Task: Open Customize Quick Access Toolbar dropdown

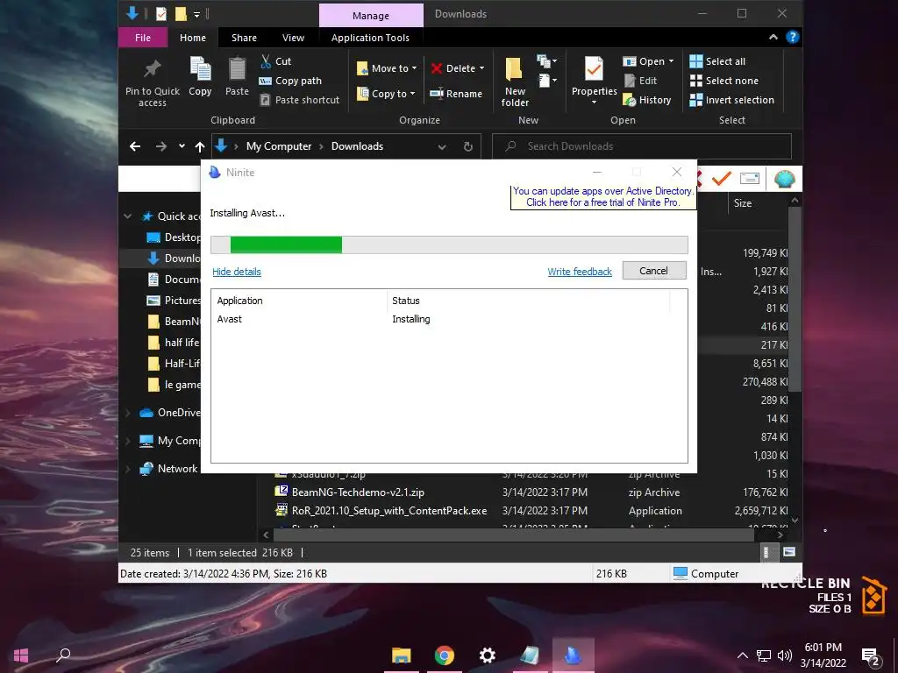Action: (196, 14)
